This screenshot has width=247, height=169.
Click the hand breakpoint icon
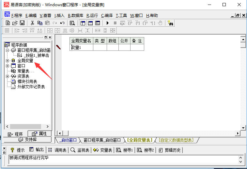click(160, 23)
